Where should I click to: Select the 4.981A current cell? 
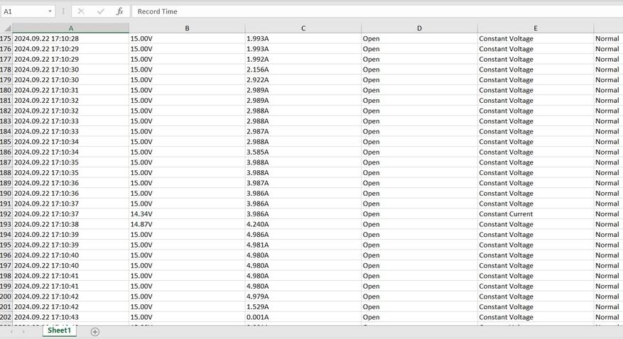point(303,245)
